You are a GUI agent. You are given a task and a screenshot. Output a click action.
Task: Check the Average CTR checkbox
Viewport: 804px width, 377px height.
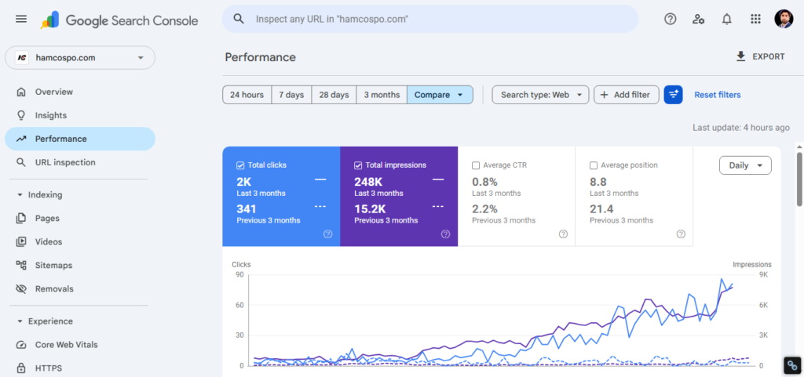tap(475, 165)
